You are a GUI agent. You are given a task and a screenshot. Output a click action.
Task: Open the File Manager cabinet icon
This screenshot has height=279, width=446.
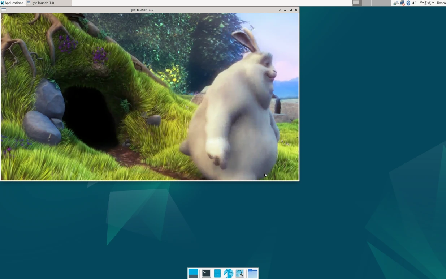[x=217, y=273]
